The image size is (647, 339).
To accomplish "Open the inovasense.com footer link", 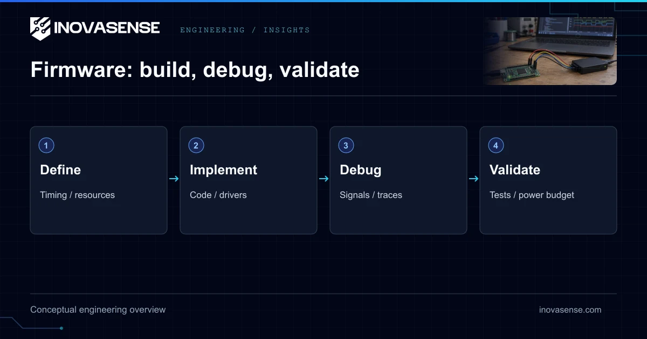I will pyautogui.click(x=570, y=310).
